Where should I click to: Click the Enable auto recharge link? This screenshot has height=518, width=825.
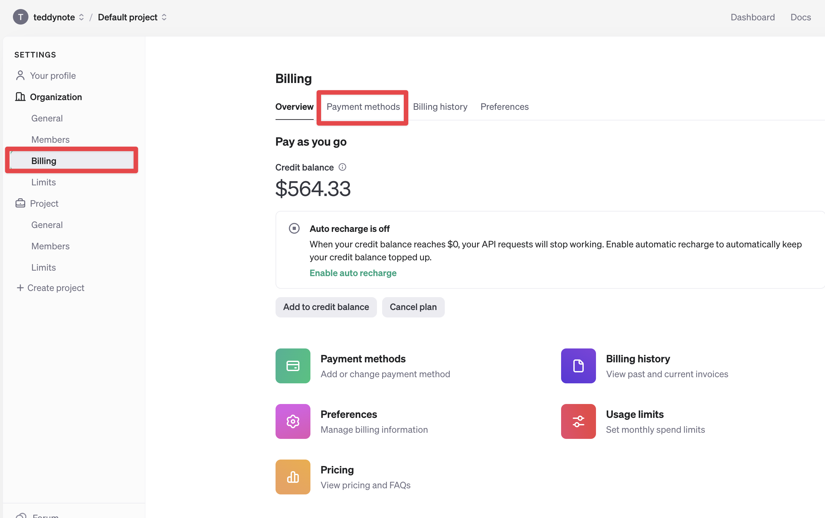click(352, 273)
